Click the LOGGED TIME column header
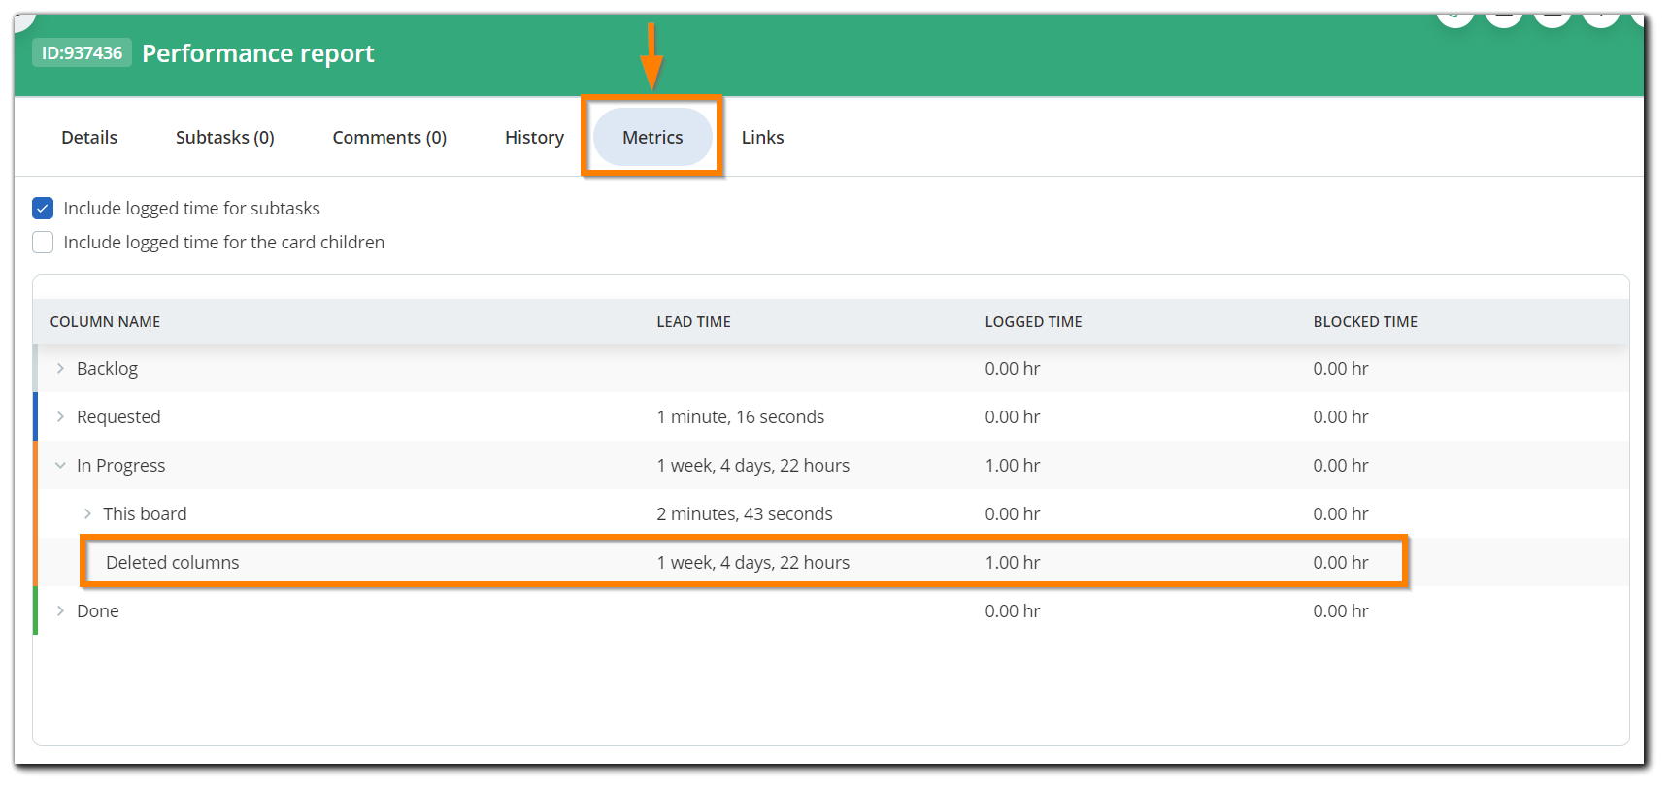The image size is (1670, 790). coord(1033,322)
